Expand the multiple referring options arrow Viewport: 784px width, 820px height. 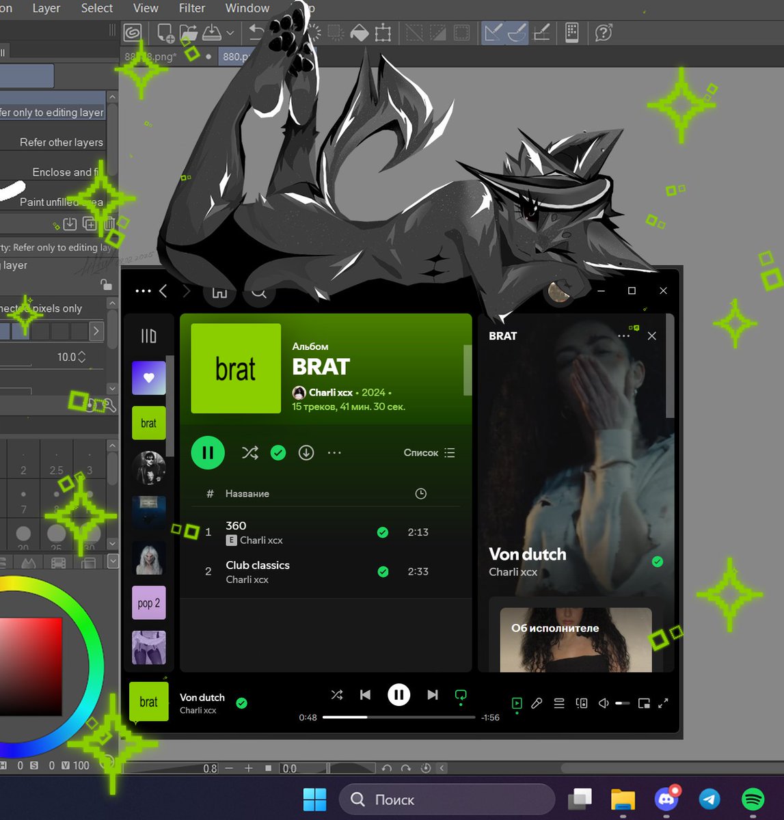tap(96, 331)
